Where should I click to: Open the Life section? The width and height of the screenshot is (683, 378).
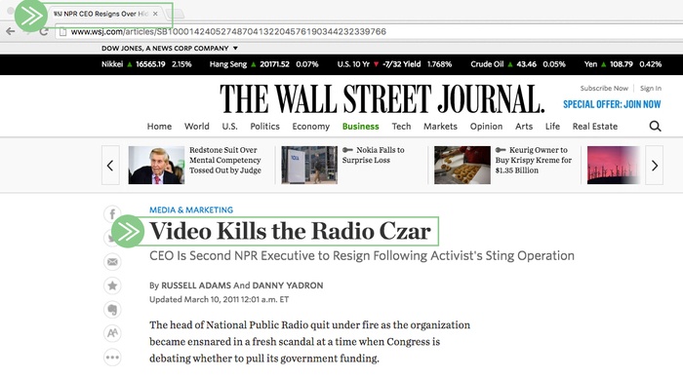click(x=552, y=126)
